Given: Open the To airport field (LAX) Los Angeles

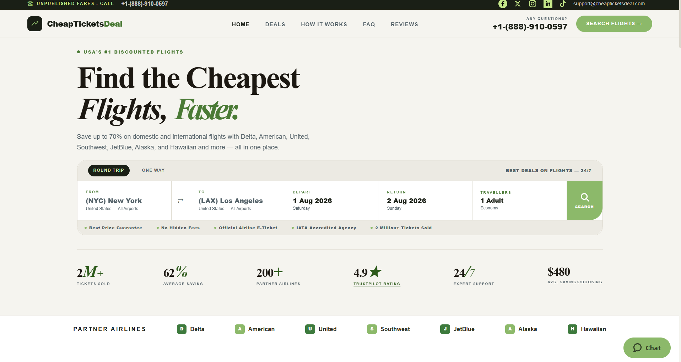Looking at the screenshot, I should tap(237, 201).
